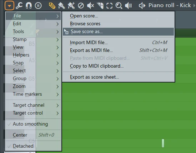Expand the View submenu
This screenshot has width=196, height=153.
(x=33, y=47)
